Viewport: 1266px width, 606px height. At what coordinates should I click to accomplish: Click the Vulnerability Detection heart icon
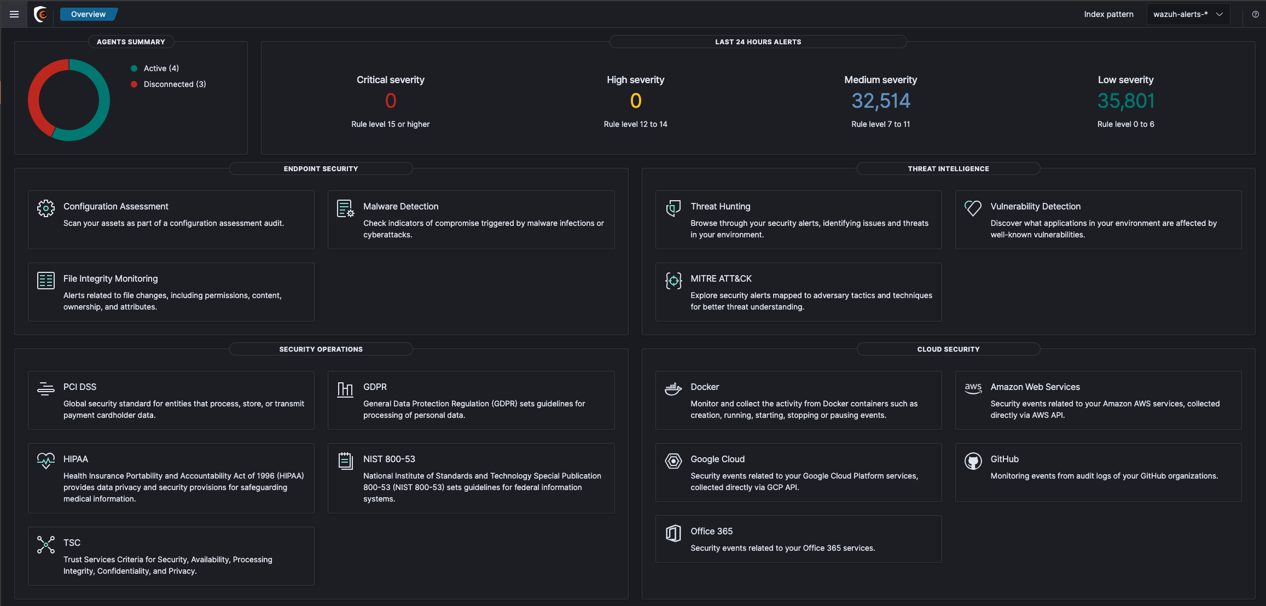click(973, 208)
